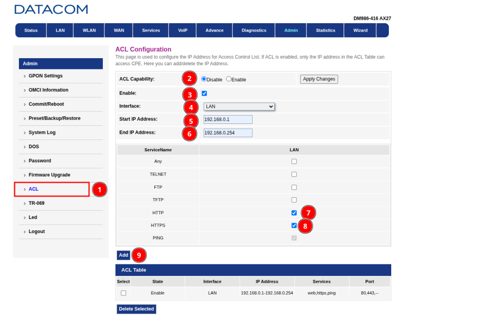Click the ACL Configuration heading

tap(143, 49)
